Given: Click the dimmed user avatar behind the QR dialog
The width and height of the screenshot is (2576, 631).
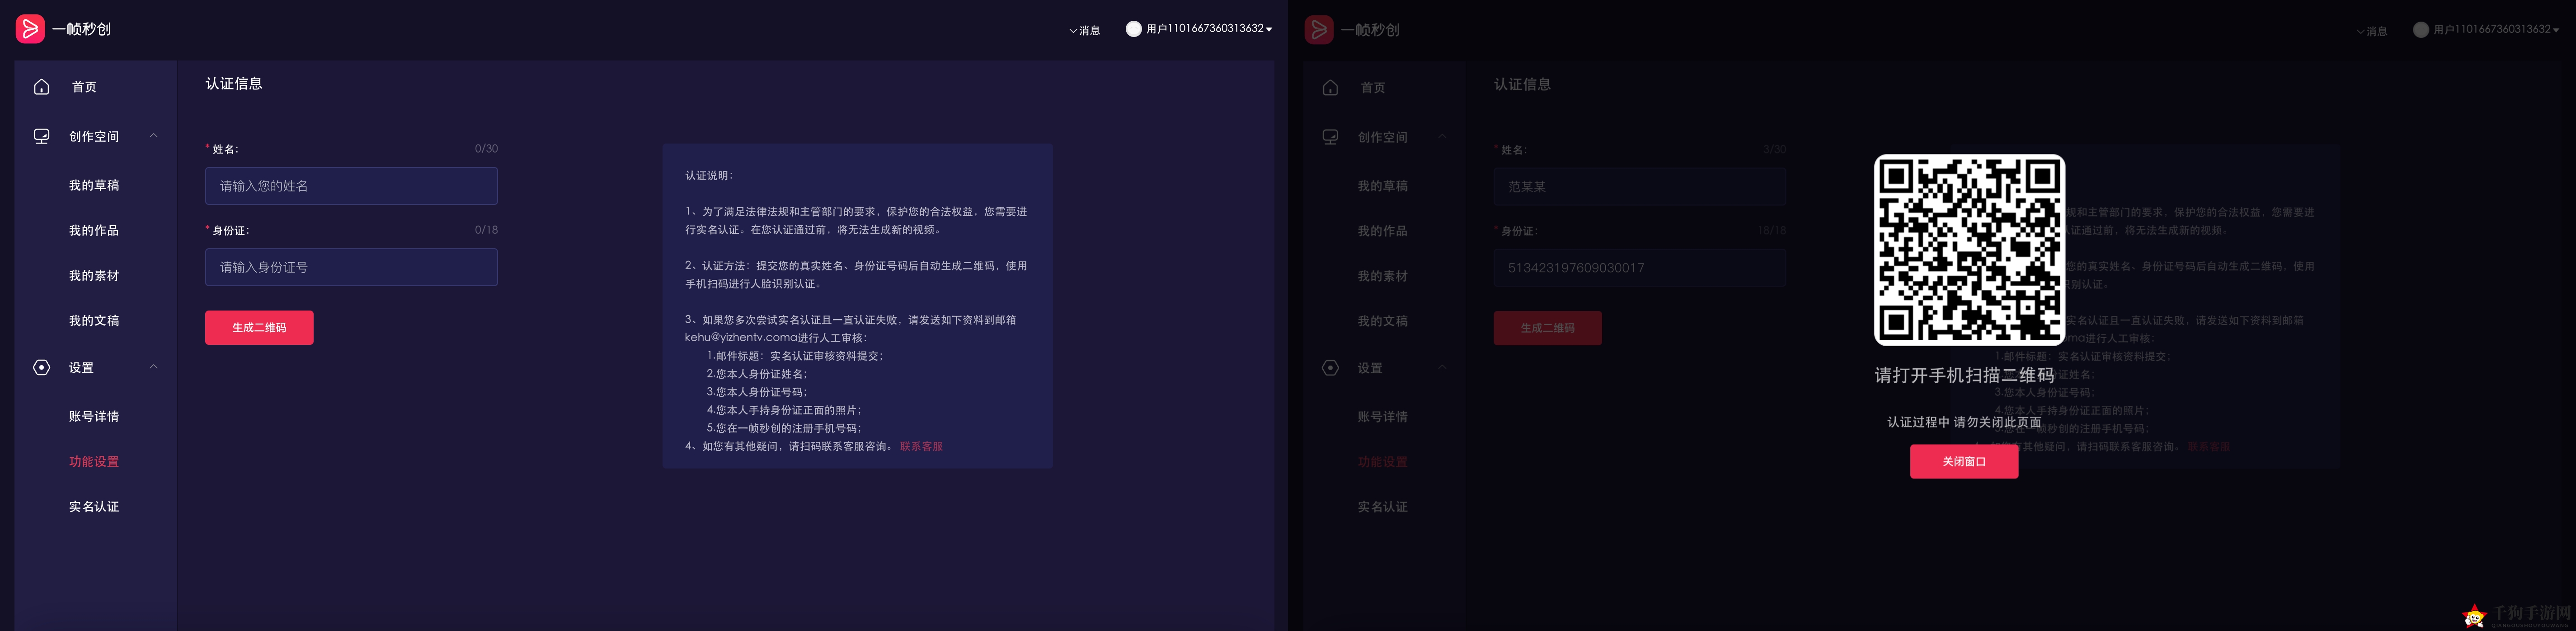Looking at the screenshot, I should pyautogui.click(x=2421, y=30).
